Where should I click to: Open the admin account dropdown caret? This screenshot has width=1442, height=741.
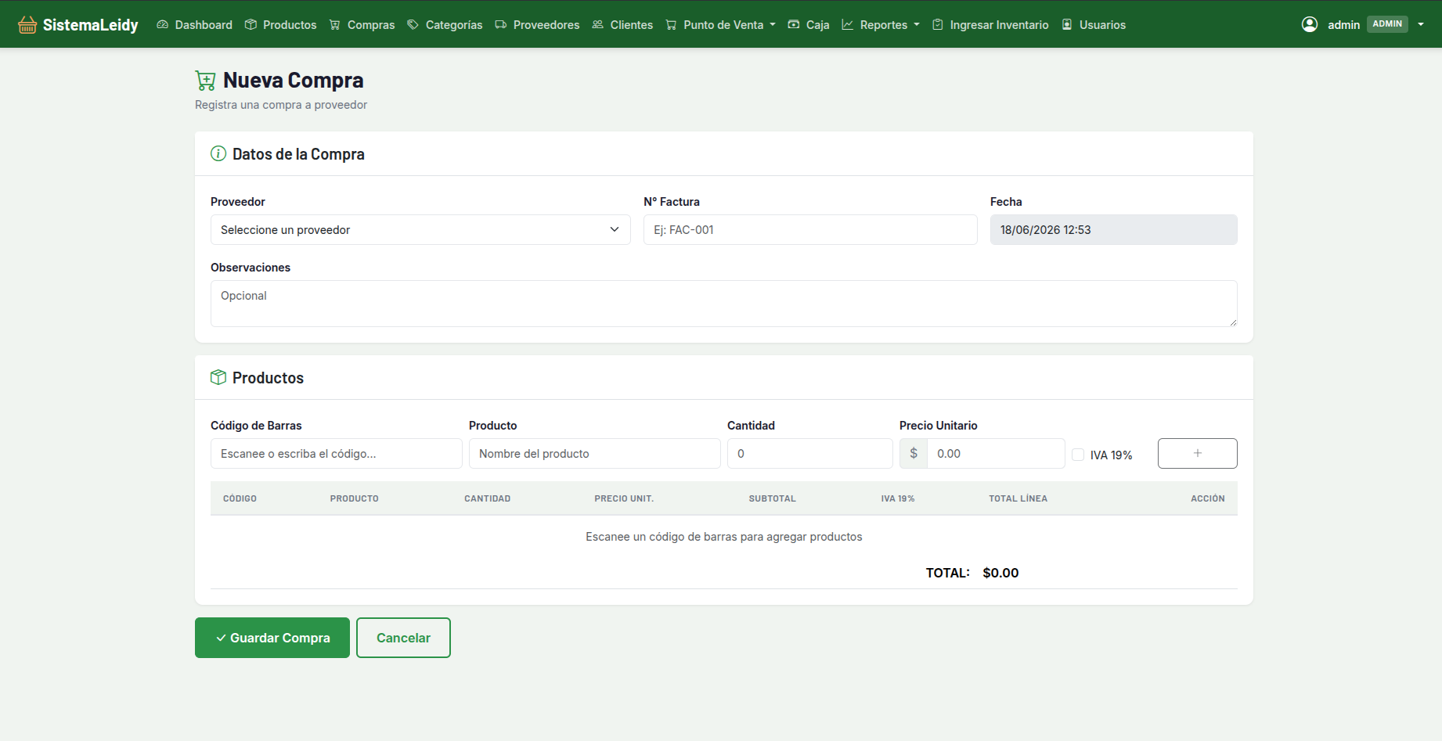(x=1421, y=25)
